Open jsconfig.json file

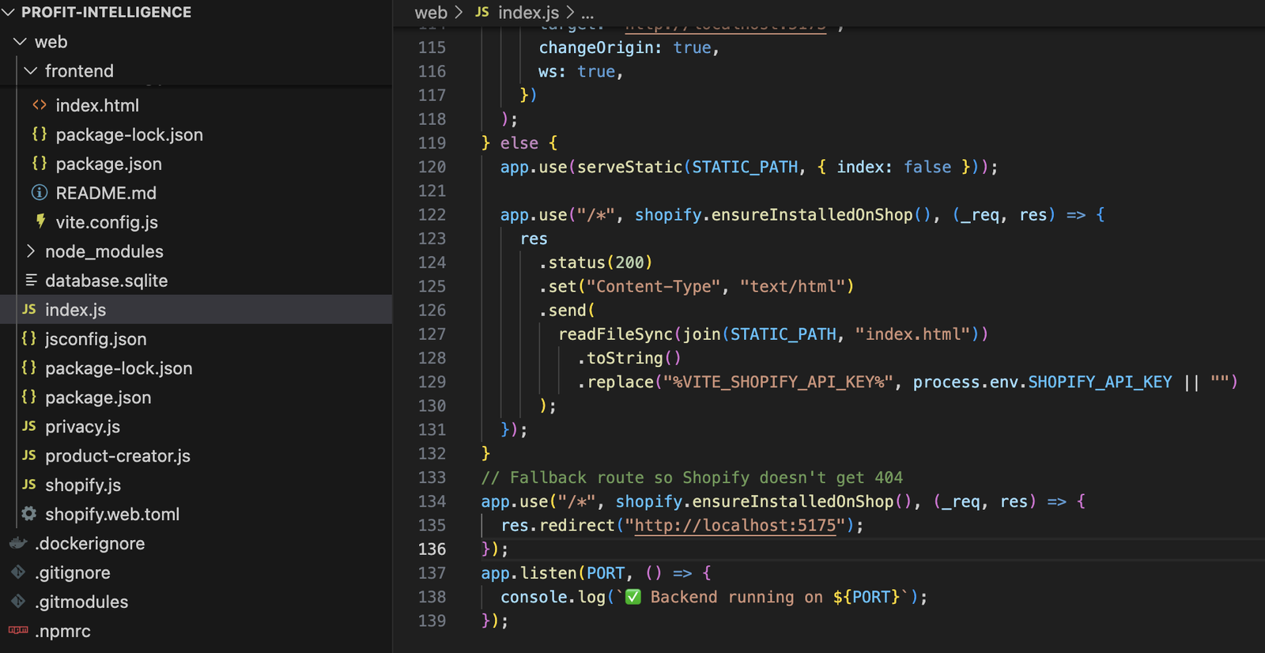tap(96, 339)
